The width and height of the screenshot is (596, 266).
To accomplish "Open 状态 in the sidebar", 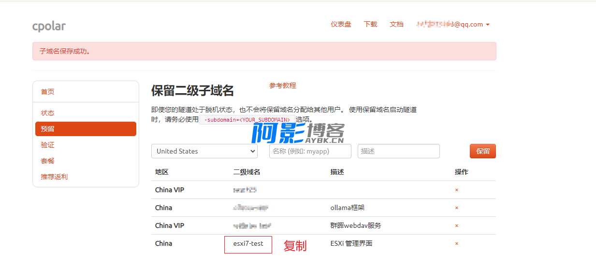I will click(47, 113).
